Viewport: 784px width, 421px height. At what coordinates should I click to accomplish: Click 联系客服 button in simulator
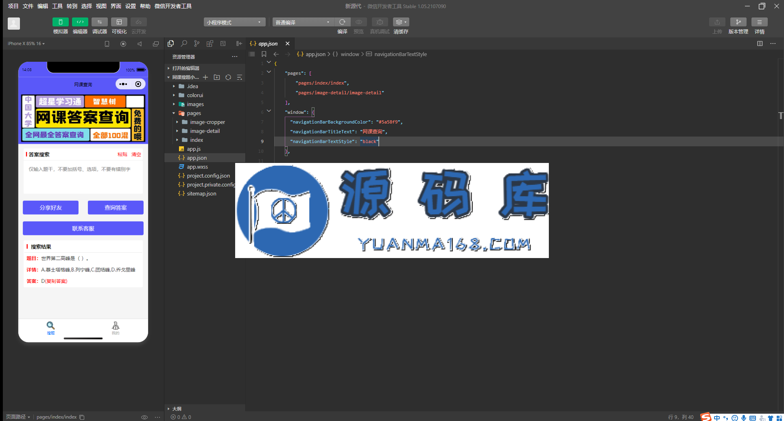click(x=83, y=228)
